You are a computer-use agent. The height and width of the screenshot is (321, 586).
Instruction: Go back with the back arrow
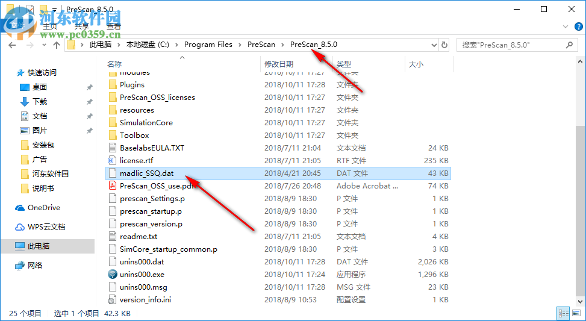point(12,45)
